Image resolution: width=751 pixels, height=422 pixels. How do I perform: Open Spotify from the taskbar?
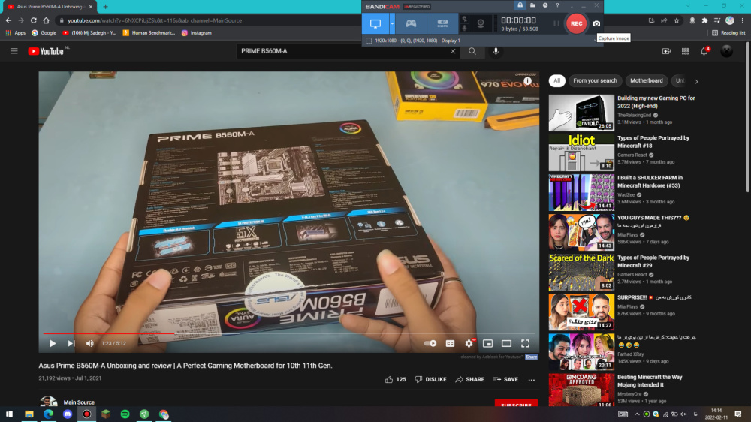coord(125,414)
